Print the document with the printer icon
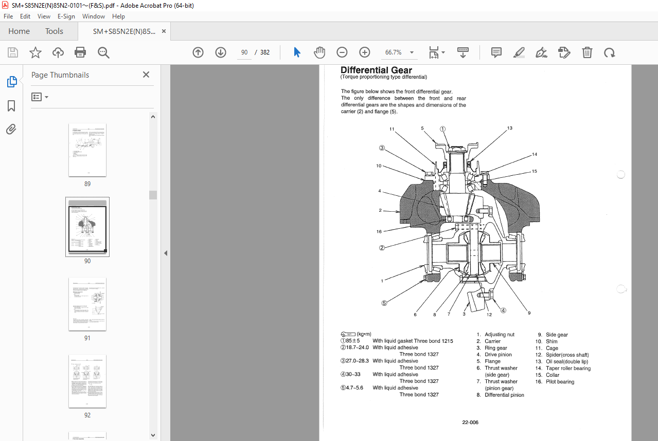Screen dimensions: 658x441 coord(80,52)
